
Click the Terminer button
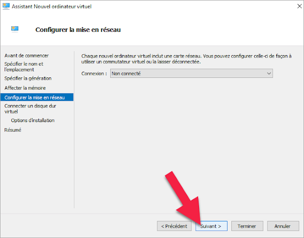[x=247, y=226]
